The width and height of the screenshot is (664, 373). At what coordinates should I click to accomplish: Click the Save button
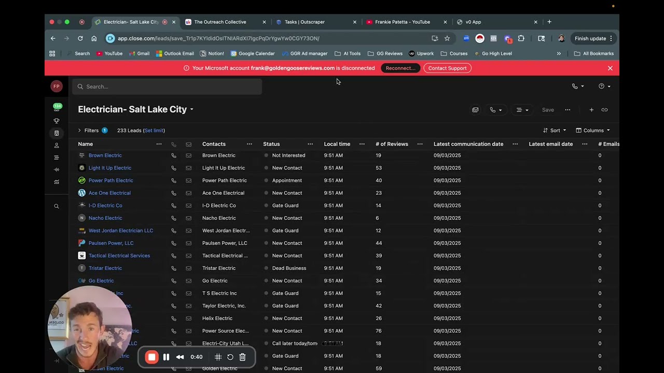pos(548,110)
